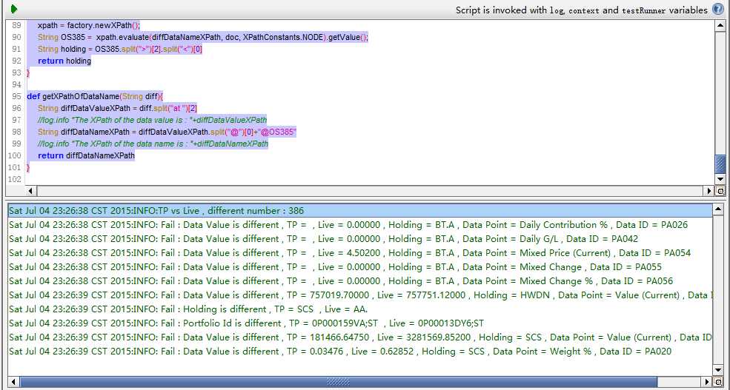The image size is (730, 390).
Task: Select the Mixed Price (Current) log entry
Action: pos(360,253)
